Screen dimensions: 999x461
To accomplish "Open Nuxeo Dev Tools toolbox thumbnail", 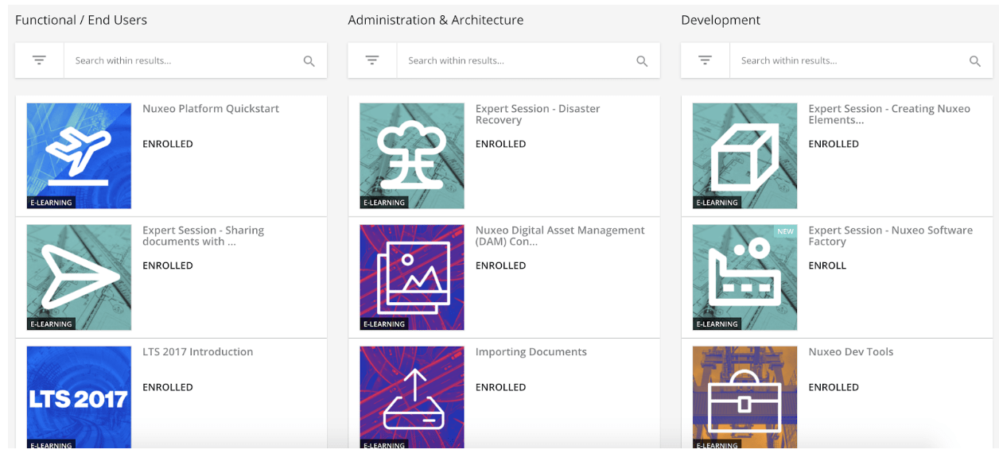I will point(745,397).
